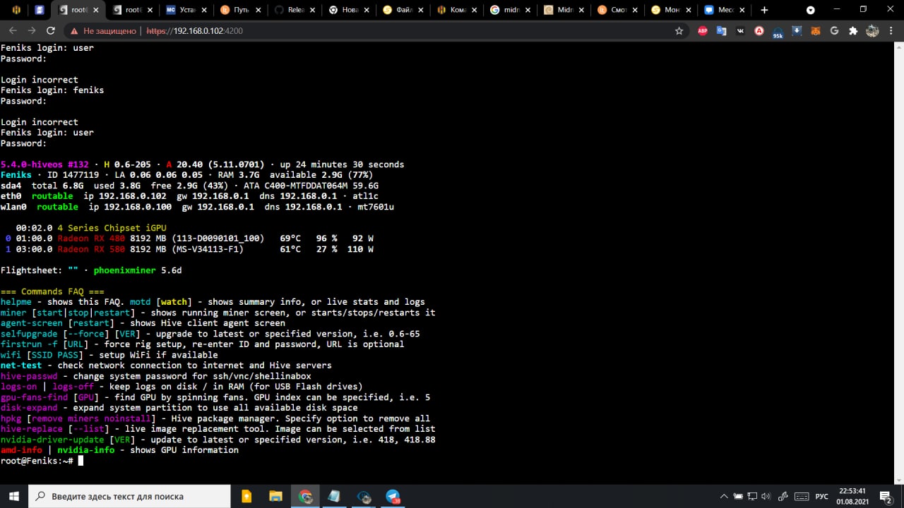Switch to the 'Нова' tab

click(347, 10)
